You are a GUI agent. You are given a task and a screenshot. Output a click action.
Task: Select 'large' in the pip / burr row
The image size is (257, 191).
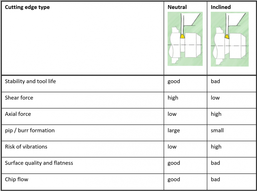(174, 130)
